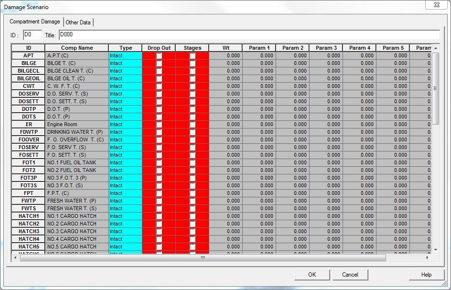Check Drop Out for the APT row
Image resolution: width=451 pixels, height=290 pixels.
point(159,55)
